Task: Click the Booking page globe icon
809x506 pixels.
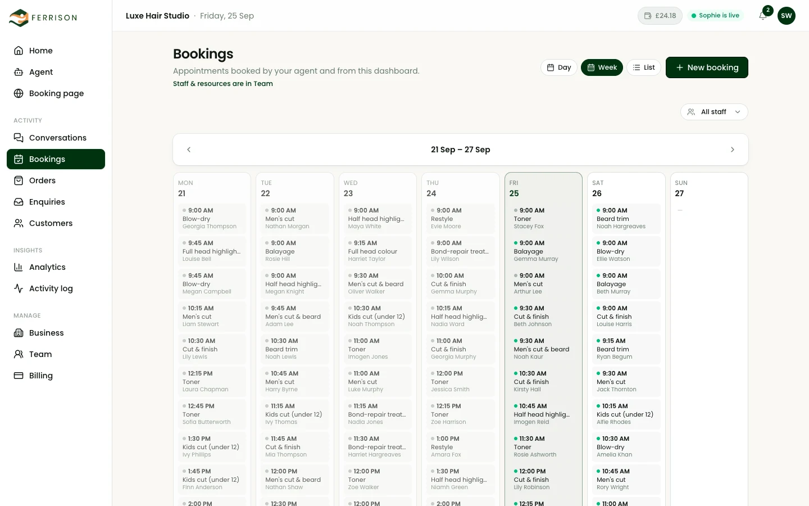Action: tap(19, 93)
